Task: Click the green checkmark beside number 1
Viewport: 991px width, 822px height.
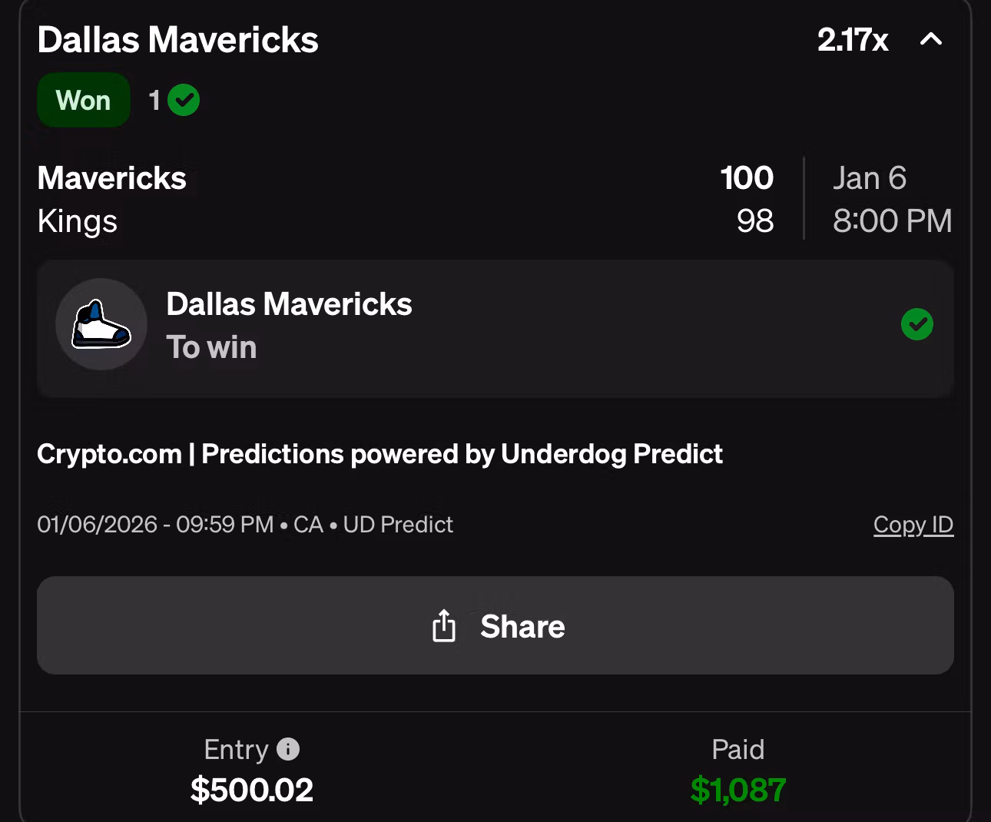Action: coord(184,100)
